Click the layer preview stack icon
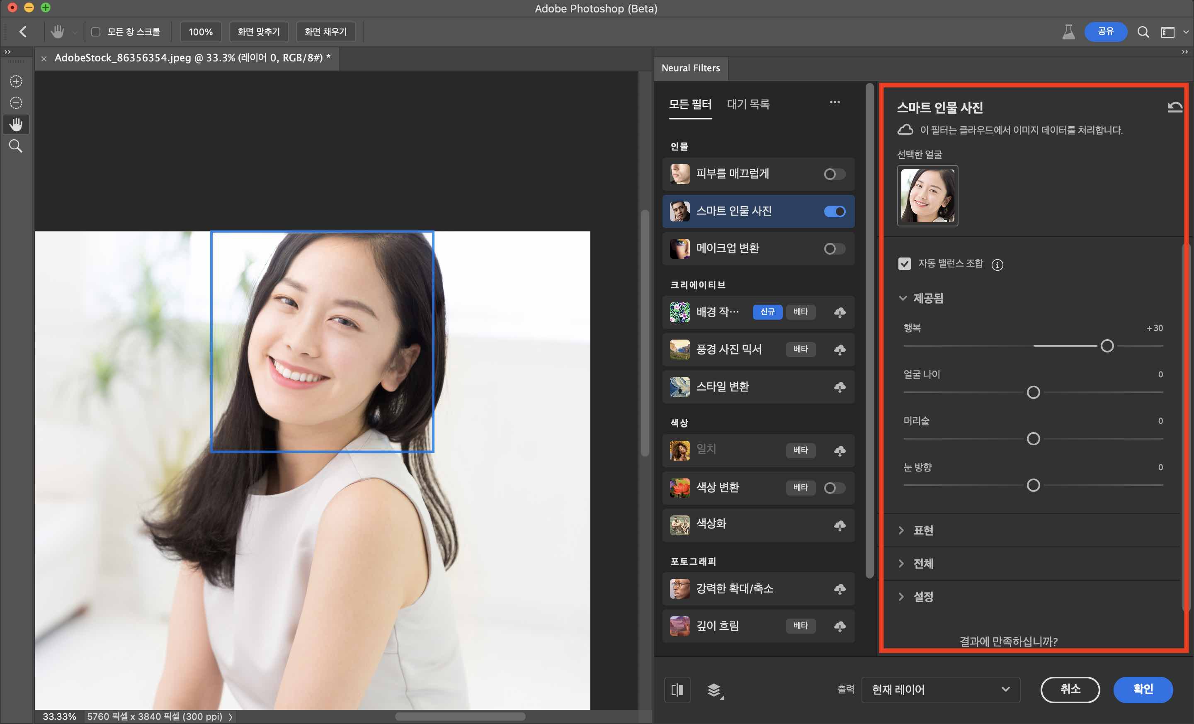1194x724 pixels. pos(714,689)
